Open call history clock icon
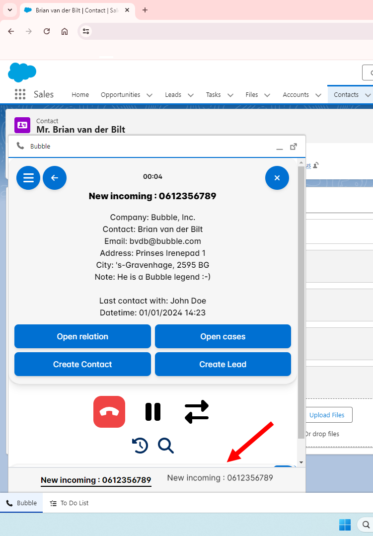 pyautogui.click(x=140, y=446)
